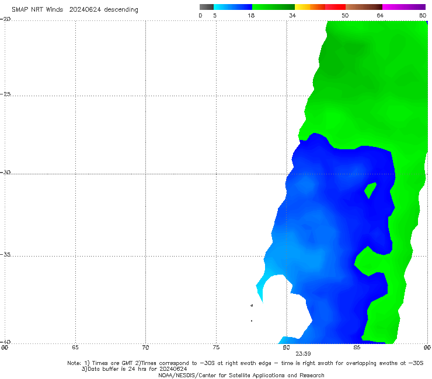Click the colorbar tick label "50"
Screen dimensions: 432x379
pyautogui.click(x=345, y=15)
